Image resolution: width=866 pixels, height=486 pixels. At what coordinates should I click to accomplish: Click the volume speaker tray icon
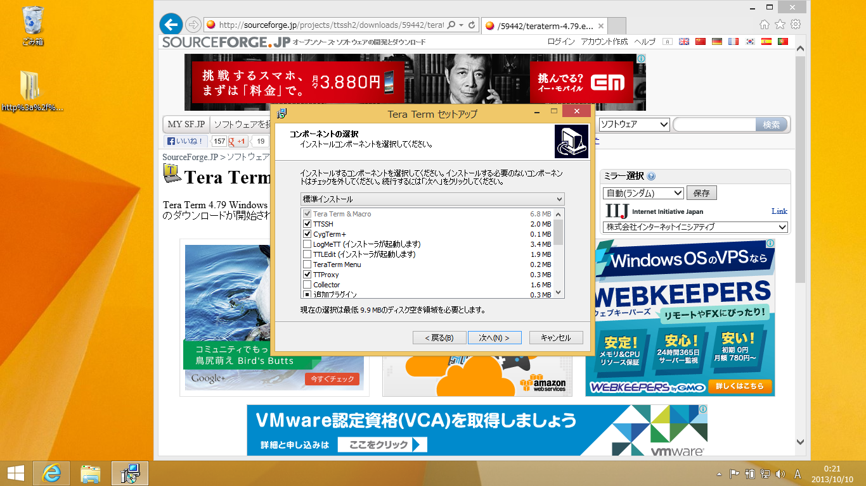780,473
